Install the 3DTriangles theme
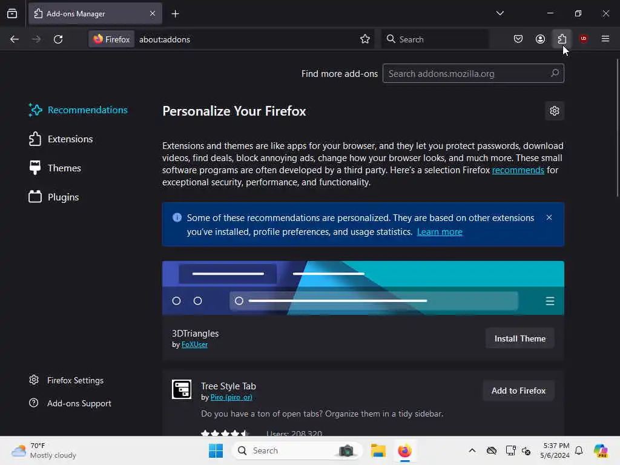Image resolution: width=620 pixels, height=465 pixels. point(519,338)
